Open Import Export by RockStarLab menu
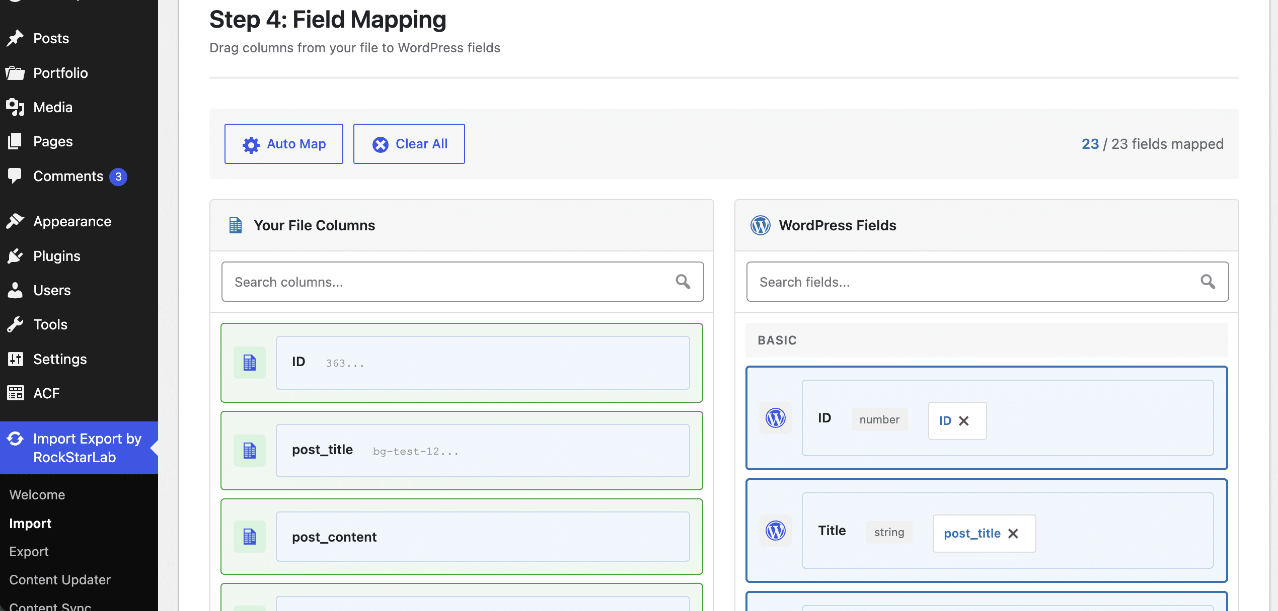Screen dimensions: 1278x611 [79, 448]
